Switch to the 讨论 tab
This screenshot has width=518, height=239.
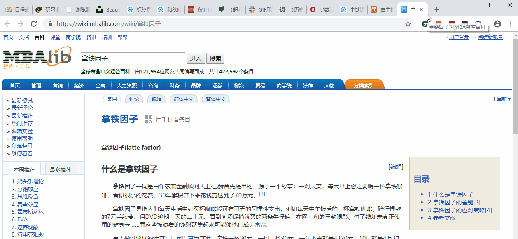point(134,99)
